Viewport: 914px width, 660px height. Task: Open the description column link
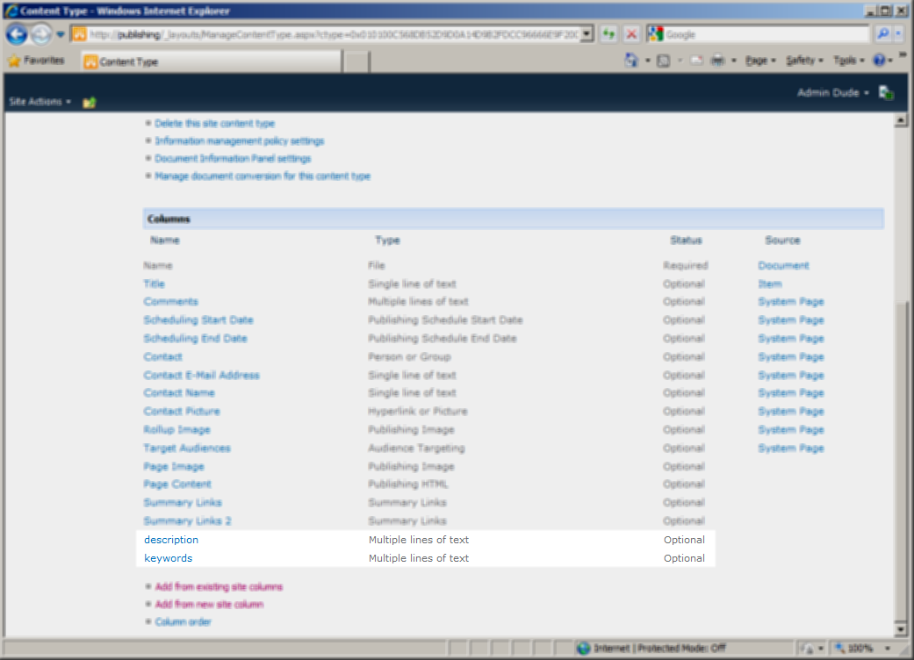(x=171, y=540)
